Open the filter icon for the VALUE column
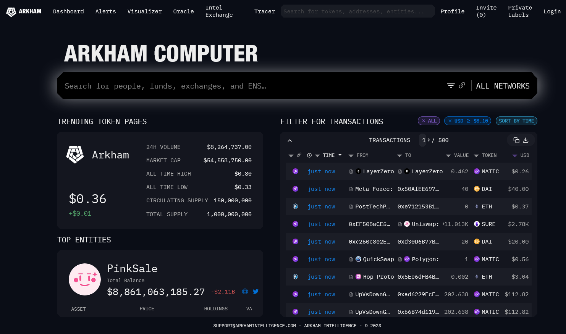Image resolution: width=566 pixels, height=334 pixels. pyautogui.click(x=448, y=155)
